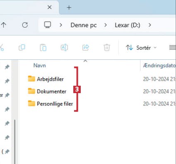176x164 pixels.
Task: Expand chevron after Lexar (D:)
Action: (150, 25)
